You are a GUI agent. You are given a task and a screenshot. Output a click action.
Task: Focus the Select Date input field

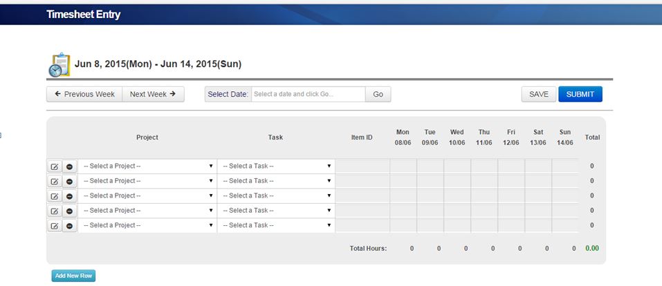click(307, 94)
